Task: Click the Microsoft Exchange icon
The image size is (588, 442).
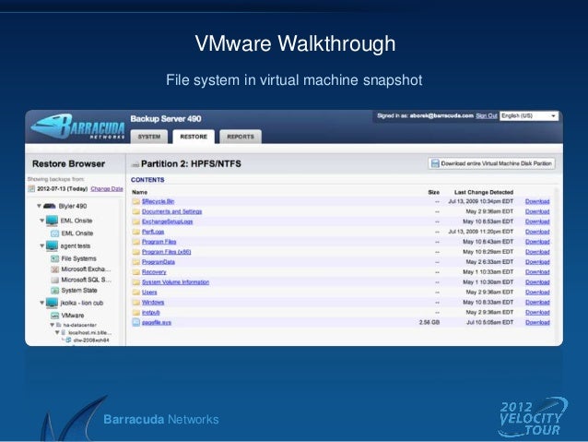Action: (54, 269)
